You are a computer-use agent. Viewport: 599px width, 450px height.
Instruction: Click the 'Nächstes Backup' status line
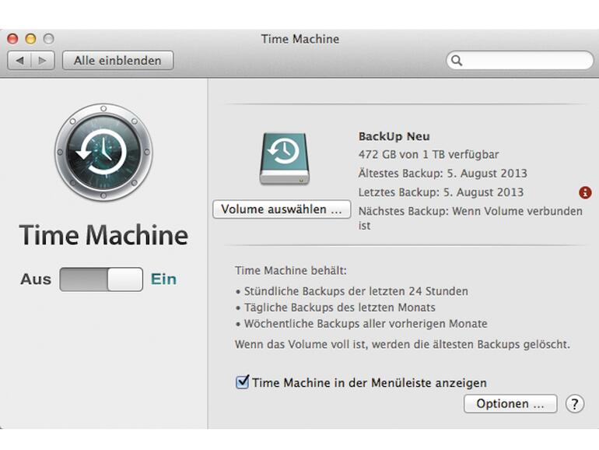point(471,218)
